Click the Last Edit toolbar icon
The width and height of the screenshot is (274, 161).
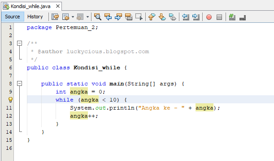(55, 17)
